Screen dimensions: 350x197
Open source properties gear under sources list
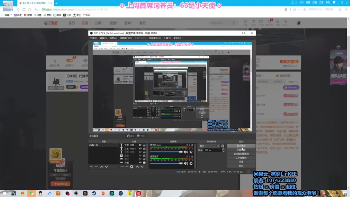[x=132, y=167]
